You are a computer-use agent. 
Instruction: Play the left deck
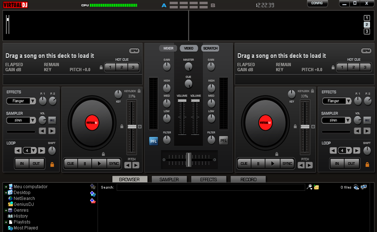point(99,164)
